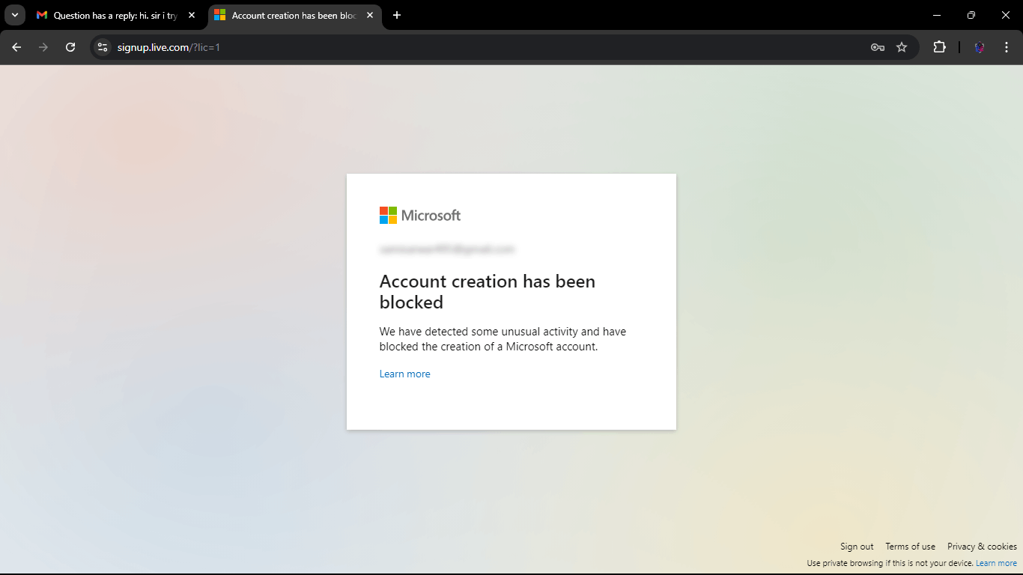Click the "Account creation has been blocked" heading
Screen dimensions: 1023x575
click(488, 292)
